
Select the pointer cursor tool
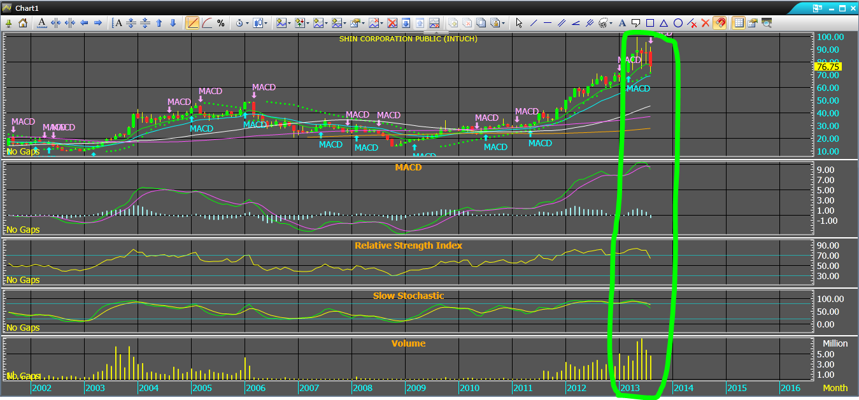pos(520,23)
